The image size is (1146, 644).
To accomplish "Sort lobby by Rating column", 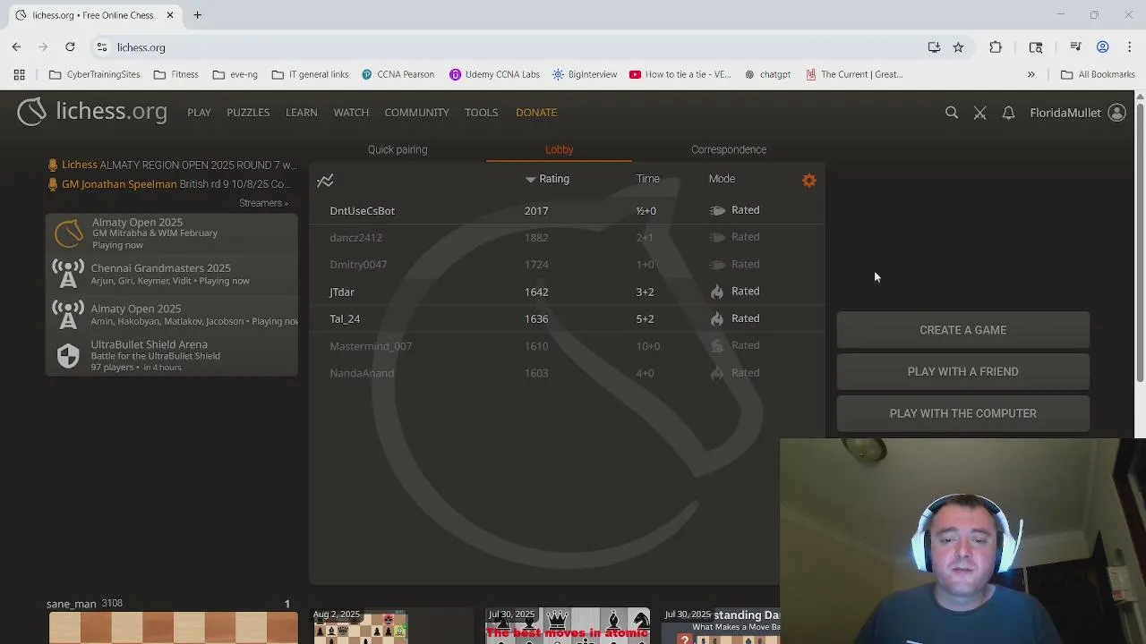I will (548, 179).
